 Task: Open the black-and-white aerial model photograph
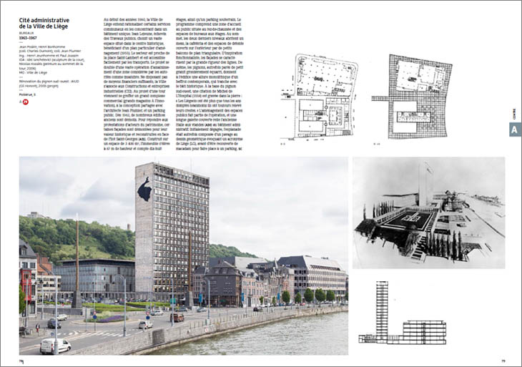pos(429,212)
